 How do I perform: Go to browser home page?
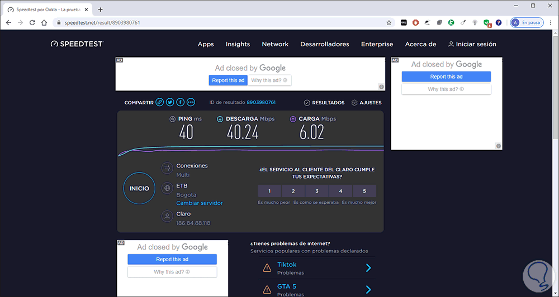coord(44,22)
